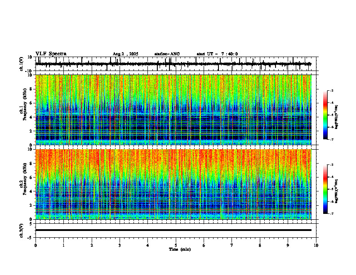
Task: Click the "7" minute tick on time axis
Action: (x=232, y=245)
